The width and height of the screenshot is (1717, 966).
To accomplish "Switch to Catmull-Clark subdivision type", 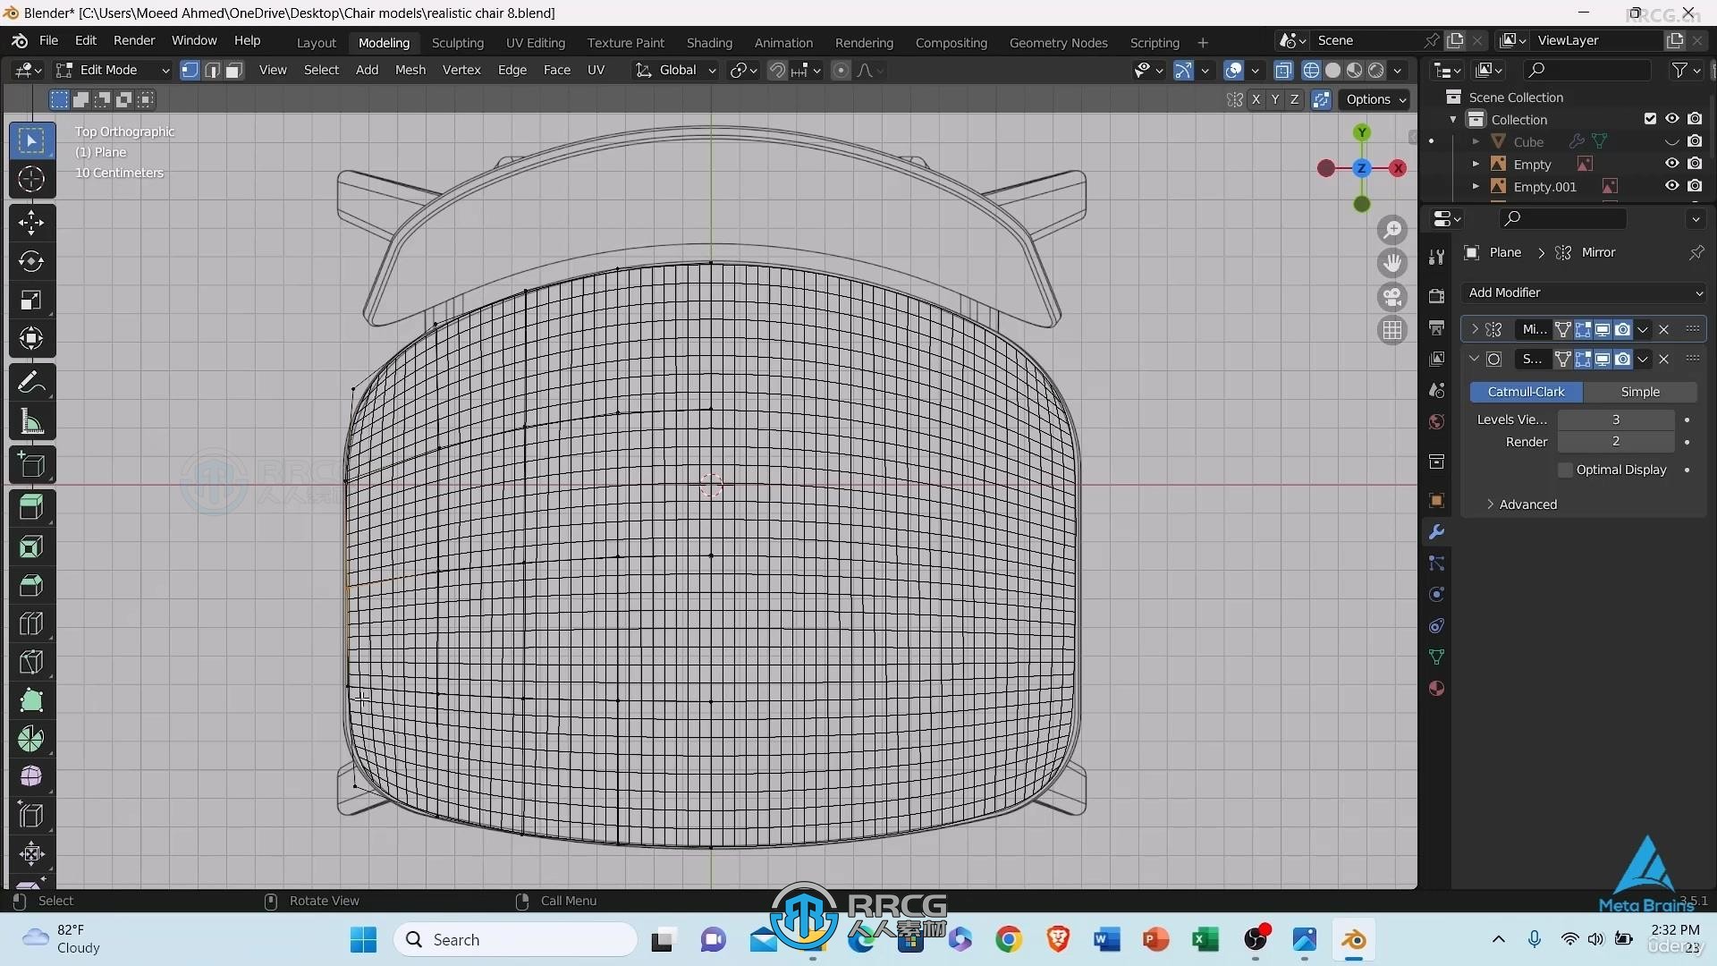I will [1526, 390].
